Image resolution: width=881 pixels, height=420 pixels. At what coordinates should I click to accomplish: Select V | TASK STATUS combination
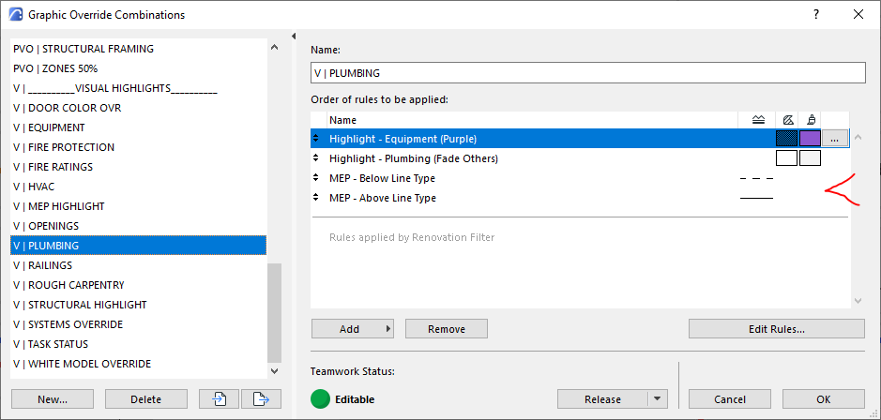tap(138, 344)
